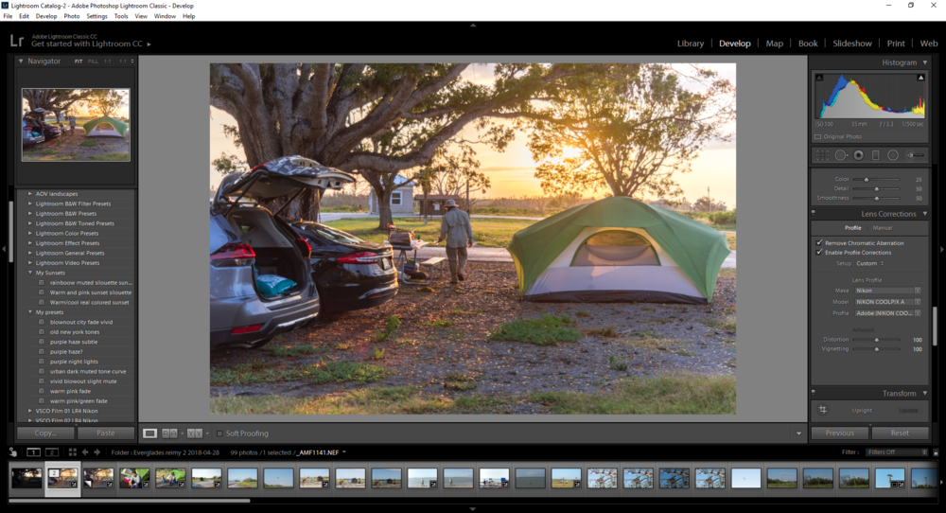This screenshot has height=513, width=946.
Task: Click the Previous button
Action: pos(839,433)
